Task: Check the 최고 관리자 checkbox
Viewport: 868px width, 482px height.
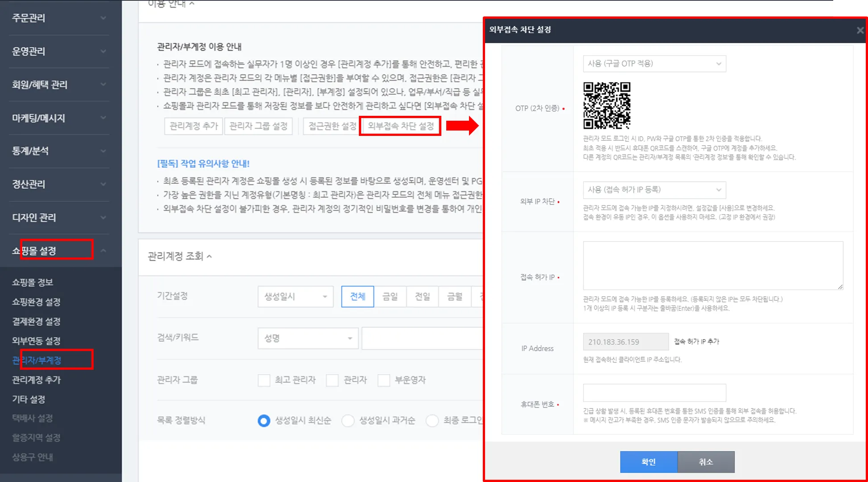Action: tap(264, 380)
